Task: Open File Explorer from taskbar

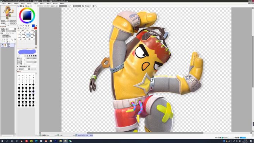Action: (x=61, y=141)
